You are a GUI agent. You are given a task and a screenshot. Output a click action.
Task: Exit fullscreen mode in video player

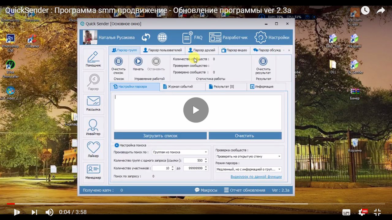pos(377,212)
